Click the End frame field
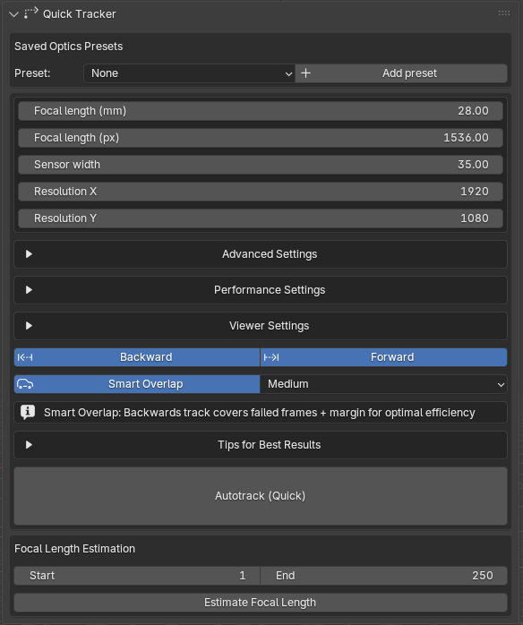523x625 pixels. tap(384, 576)
